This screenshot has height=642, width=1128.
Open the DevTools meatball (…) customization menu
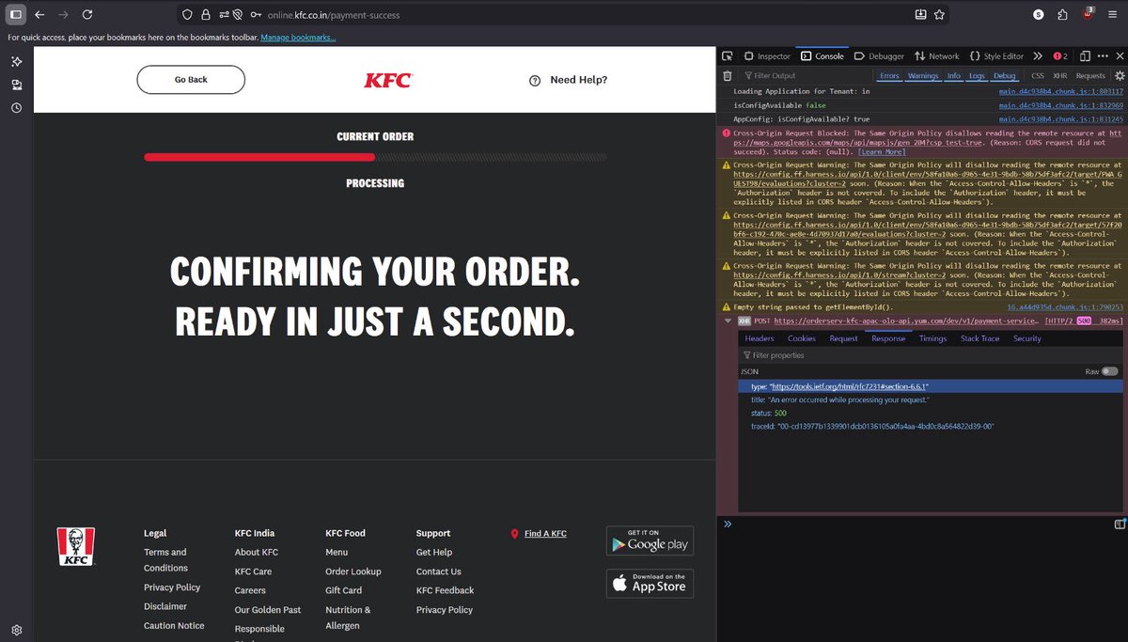1102,55
